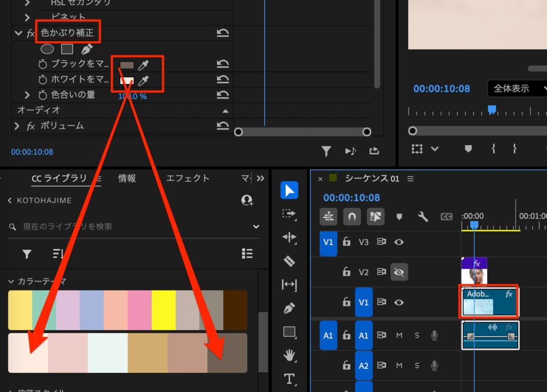Select the Razor tool

[289, 261]
